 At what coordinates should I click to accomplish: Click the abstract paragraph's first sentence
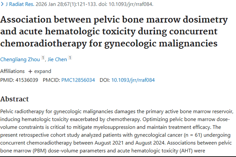pyautogui.click(x=116, y=112)
